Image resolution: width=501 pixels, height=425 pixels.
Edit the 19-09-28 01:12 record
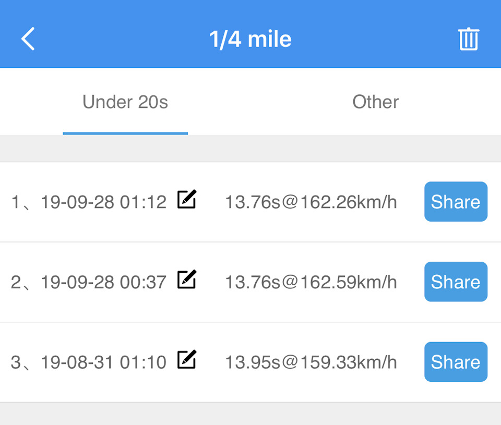pyautogui.click(x=186, y=200)
